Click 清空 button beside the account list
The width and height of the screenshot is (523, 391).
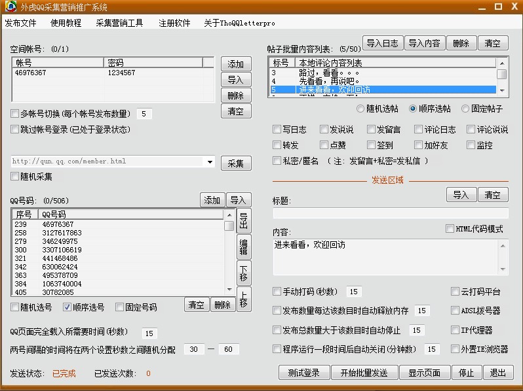236,111
